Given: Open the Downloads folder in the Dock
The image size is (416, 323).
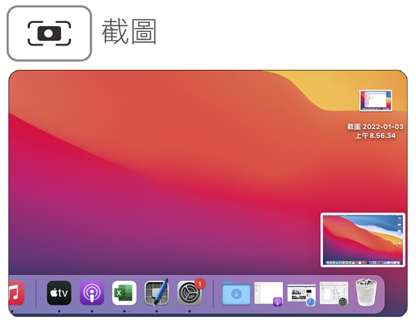Looking at the screenshot, I should click(236, 293).
